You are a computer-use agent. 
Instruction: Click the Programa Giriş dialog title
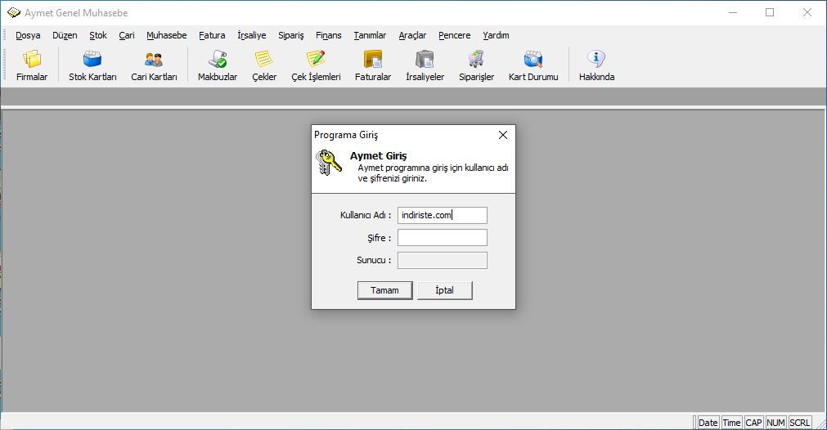pos(346,135)
